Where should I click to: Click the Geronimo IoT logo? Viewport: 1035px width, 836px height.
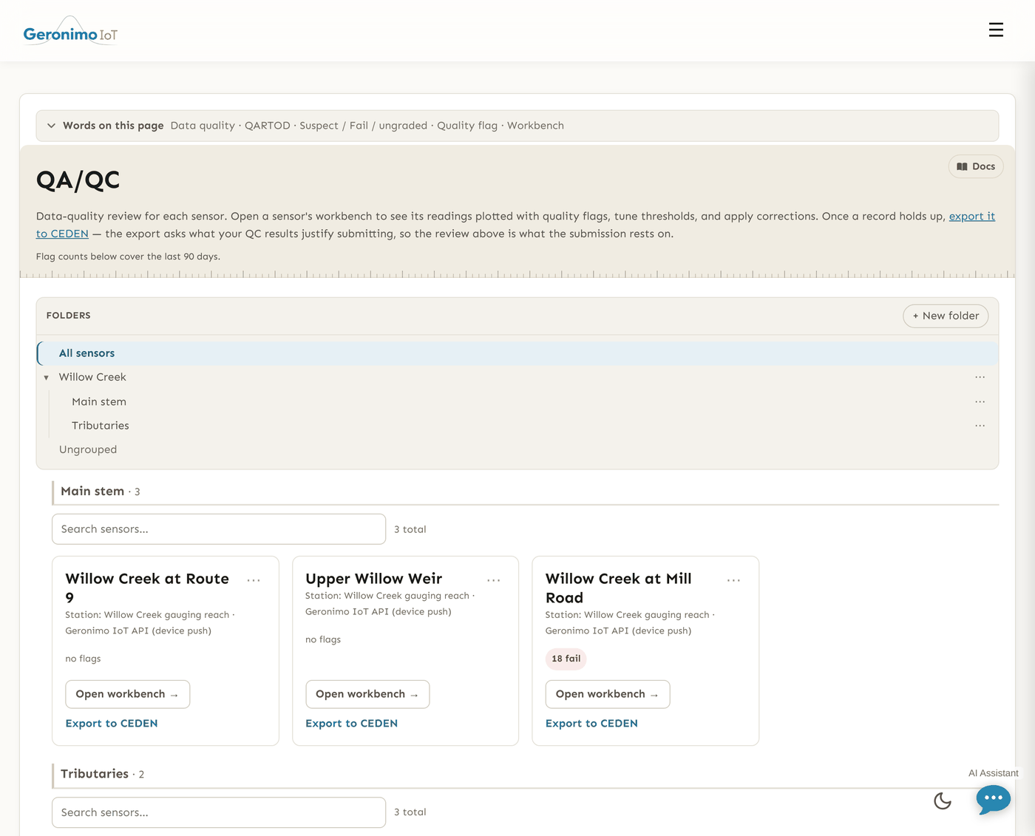pos(70,31)
